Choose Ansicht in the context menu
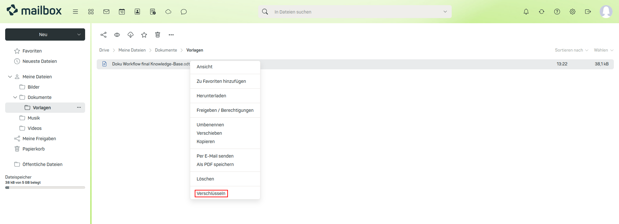Screen dimensions: 619x224 point(225,67)
